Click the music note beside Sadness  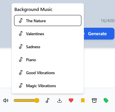pos(21,46)
